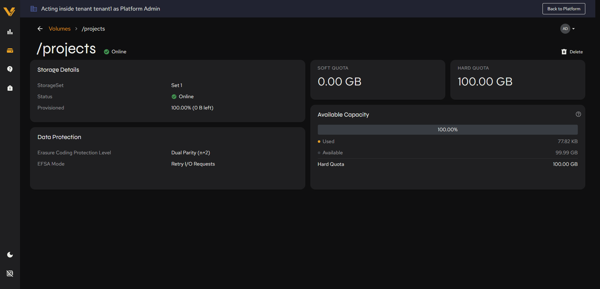The image size is (600, 289).
Task: Toggle dark mode moon icon
Action: coord(10,255)
